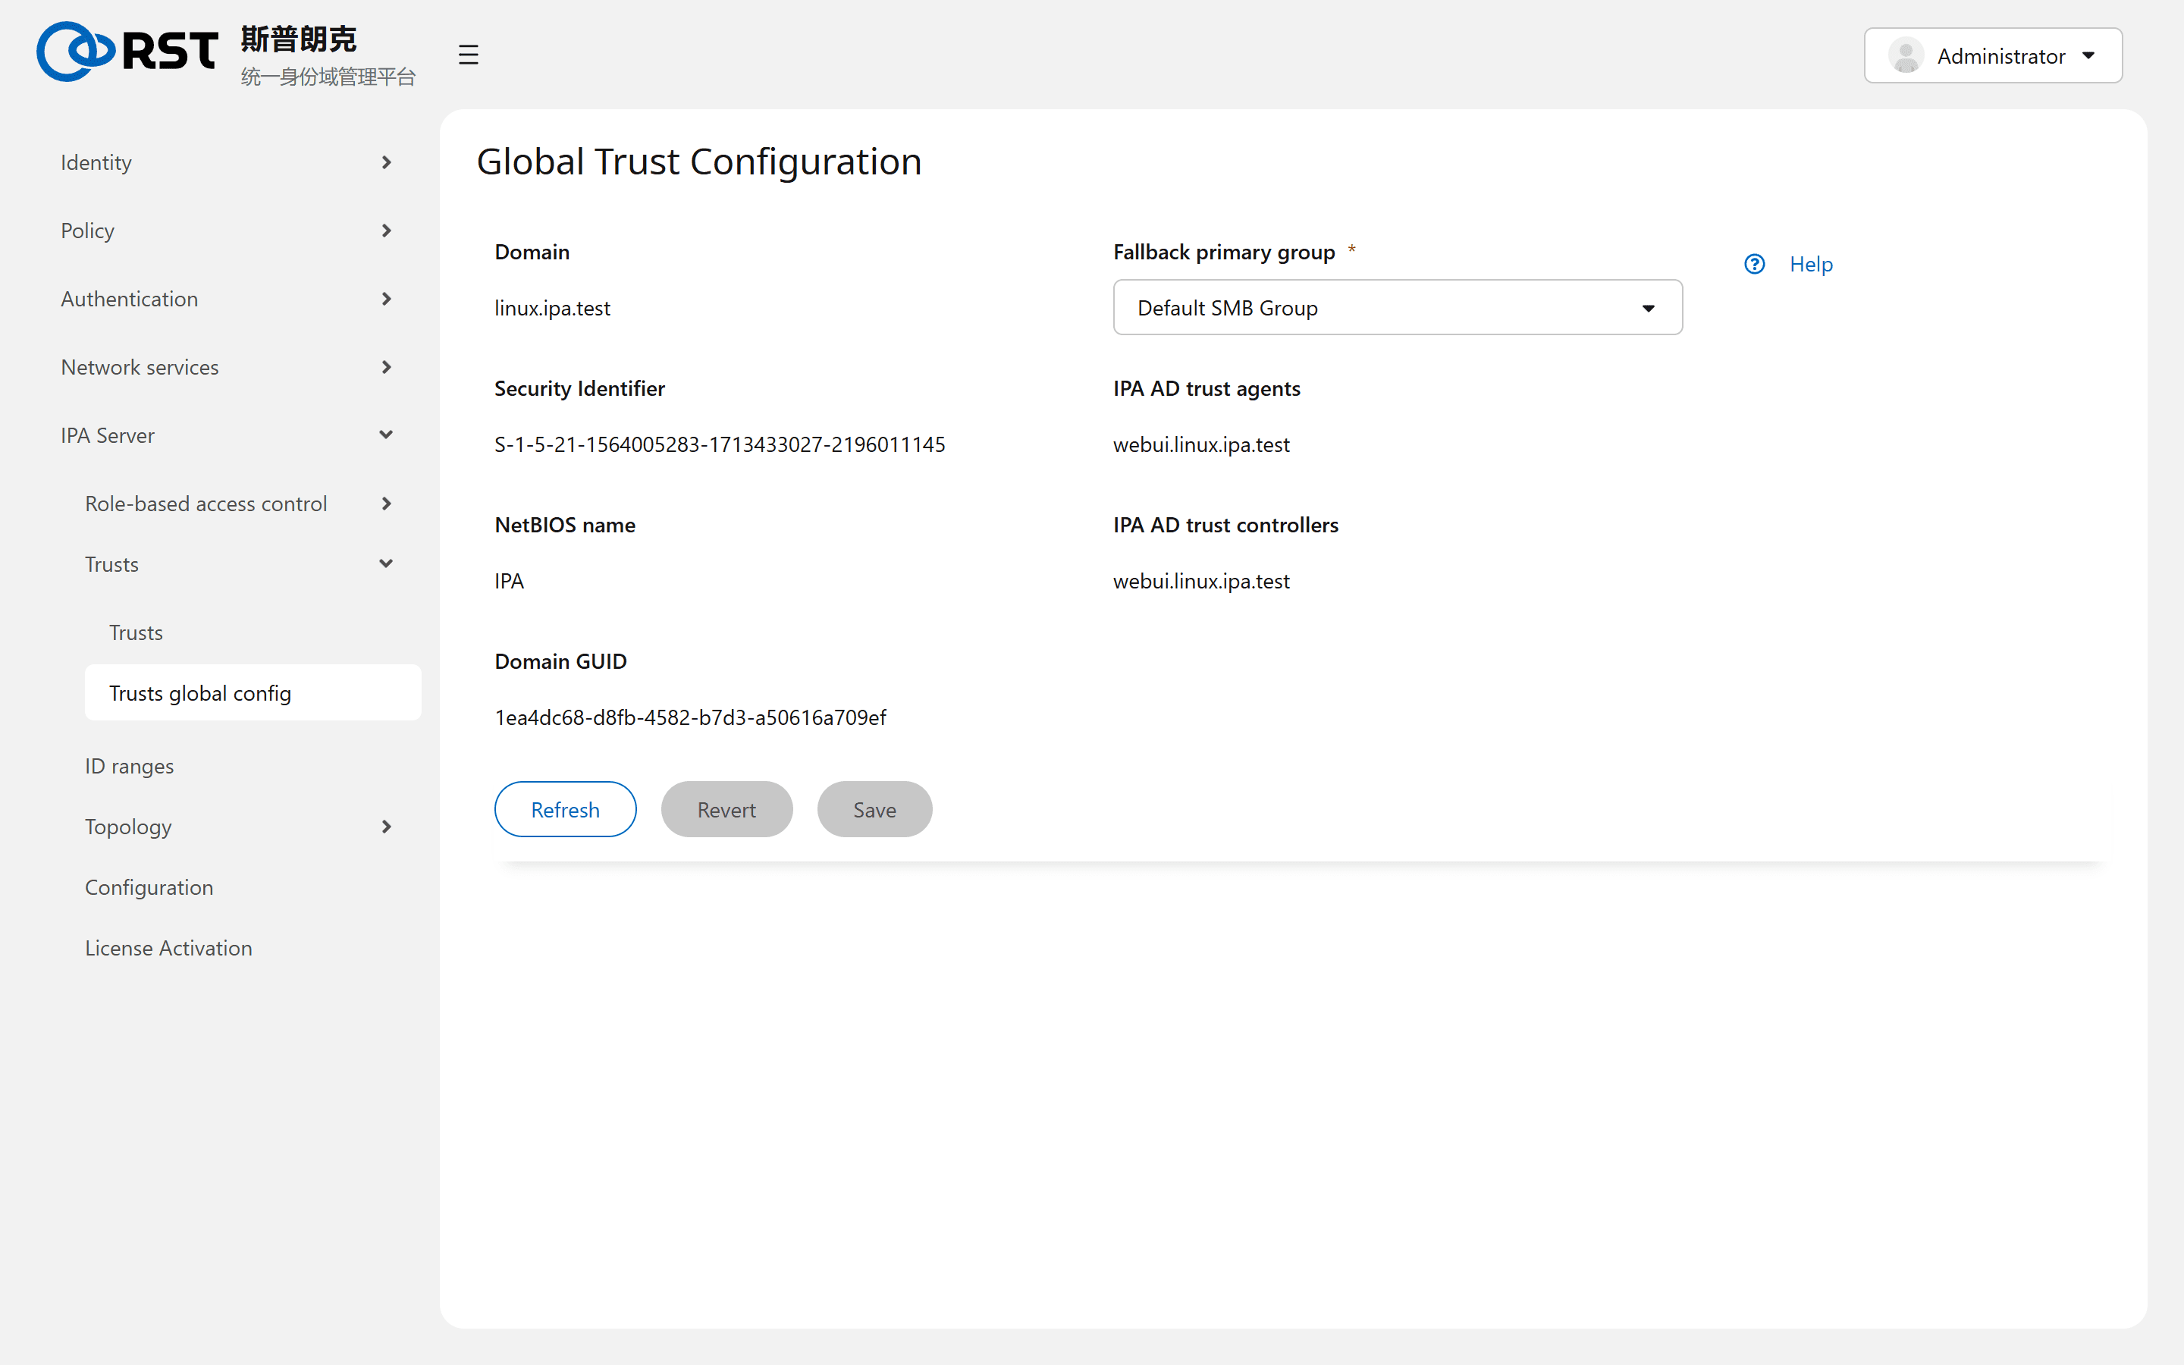The height and width of the screenshot is (1365, 2184).
Task: Open the Help link
Action: (1810, 264)
